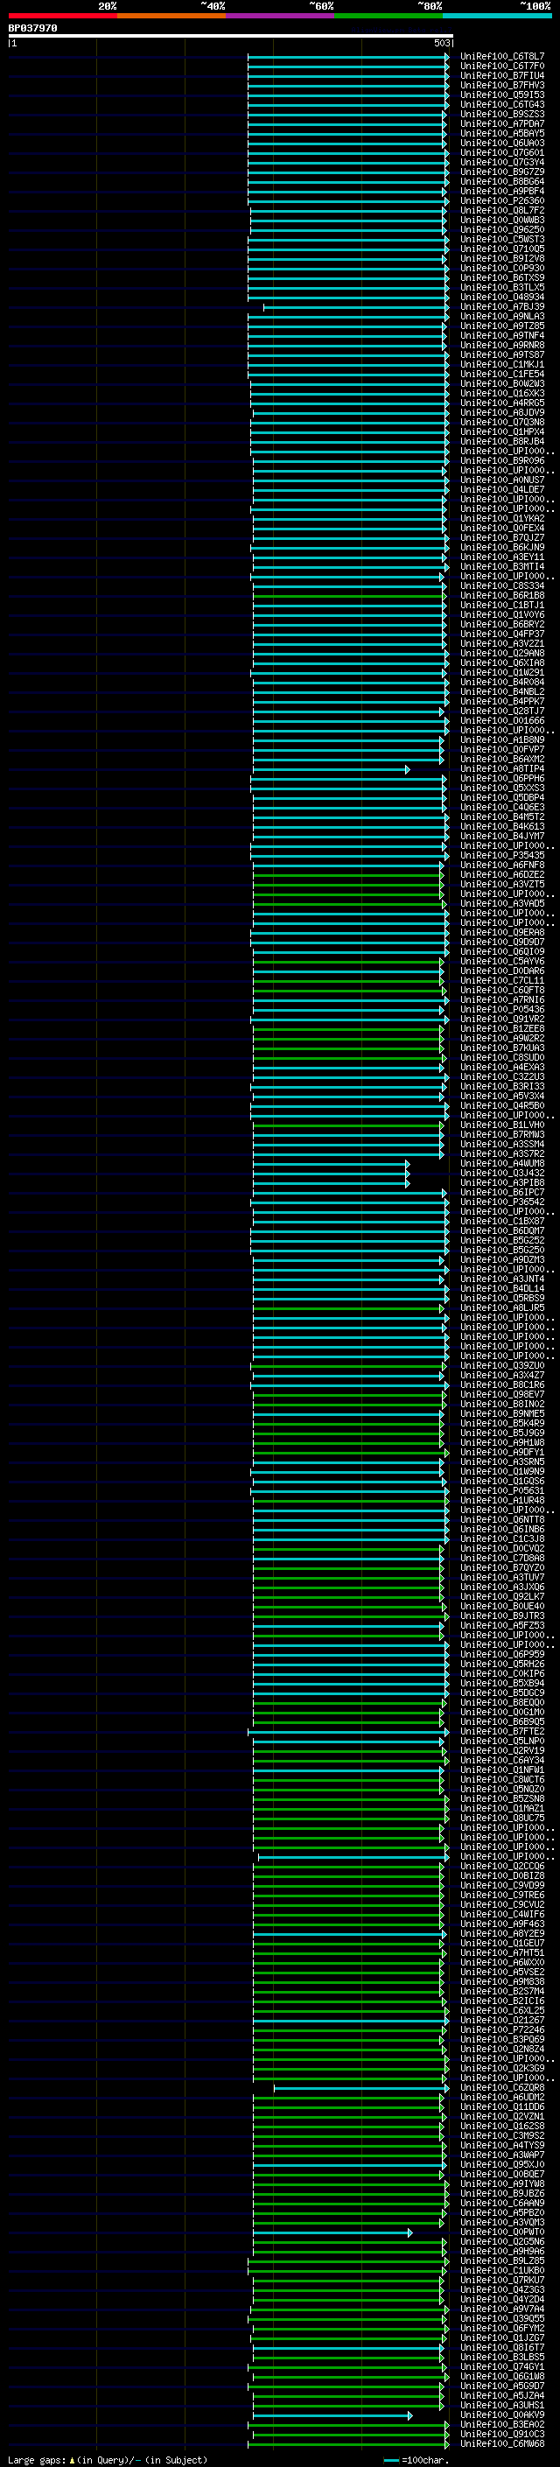Open hit UniRef100_P26360
560x2467 pixels.
point(501,201)
